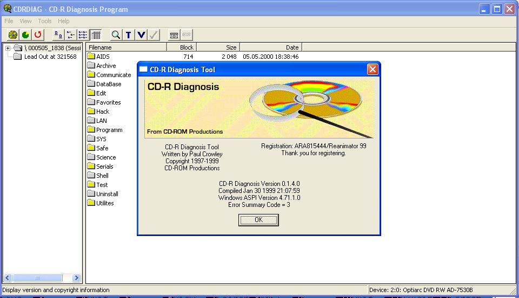Close the CD-R Diagnosis Tool dialog

tap(372, 69)
